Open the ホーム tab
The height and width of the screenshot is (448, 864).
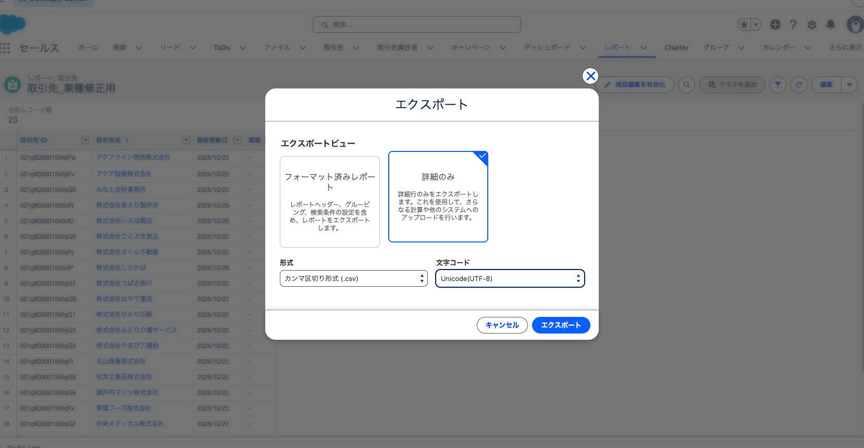click(x=88, y=47)
